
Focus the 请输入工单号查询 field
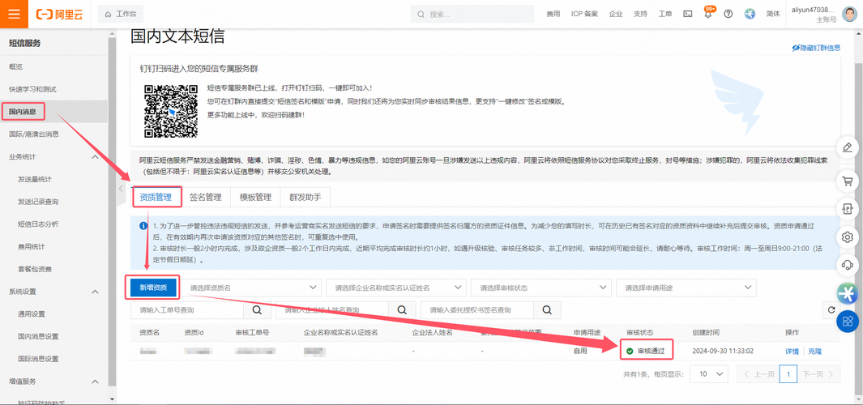pyautogui.click(x=187, y=309)
